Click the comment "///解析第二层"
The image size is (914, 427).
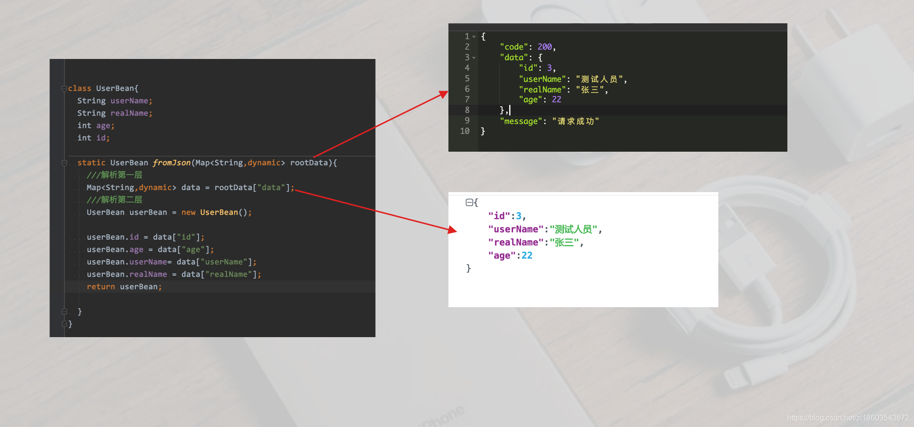[114, 200]
